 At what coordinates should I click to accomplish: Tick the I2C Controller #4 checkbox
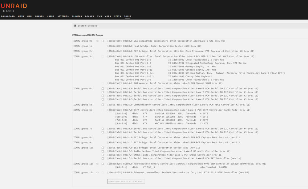[103, 129]
